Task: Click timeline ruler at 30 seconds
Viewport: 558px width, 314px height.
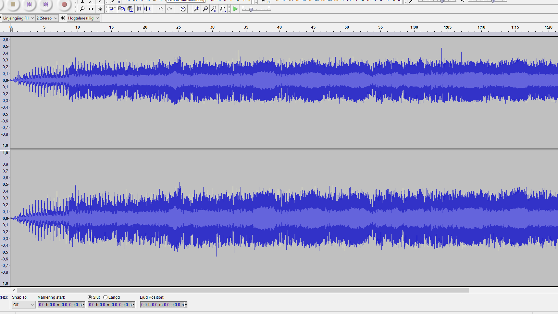Action: click(x=212, y=28)
